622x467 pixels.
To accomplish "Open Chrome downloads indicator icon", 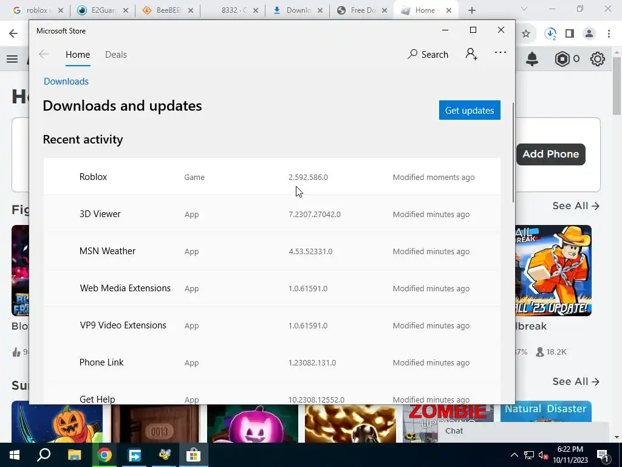I will click(550, 34).
